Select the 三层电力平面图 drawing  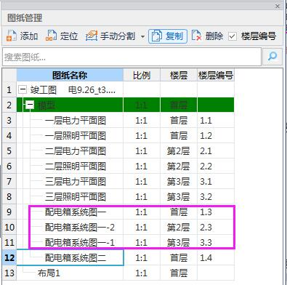[76, 182]
